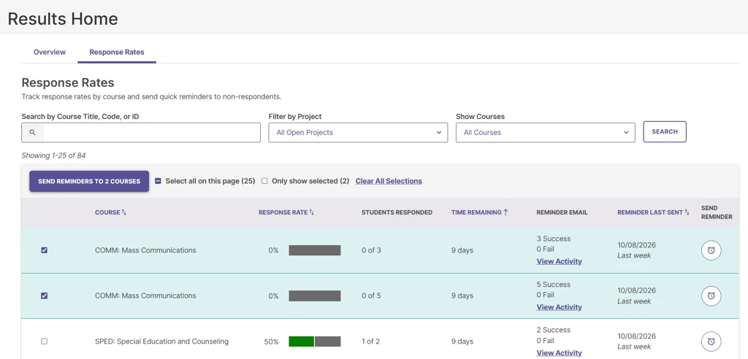This screenshot has height=359, width=748.
Task: Sort by Reminder Last Sent arrows icon
Action: click(x=687, y=212)
